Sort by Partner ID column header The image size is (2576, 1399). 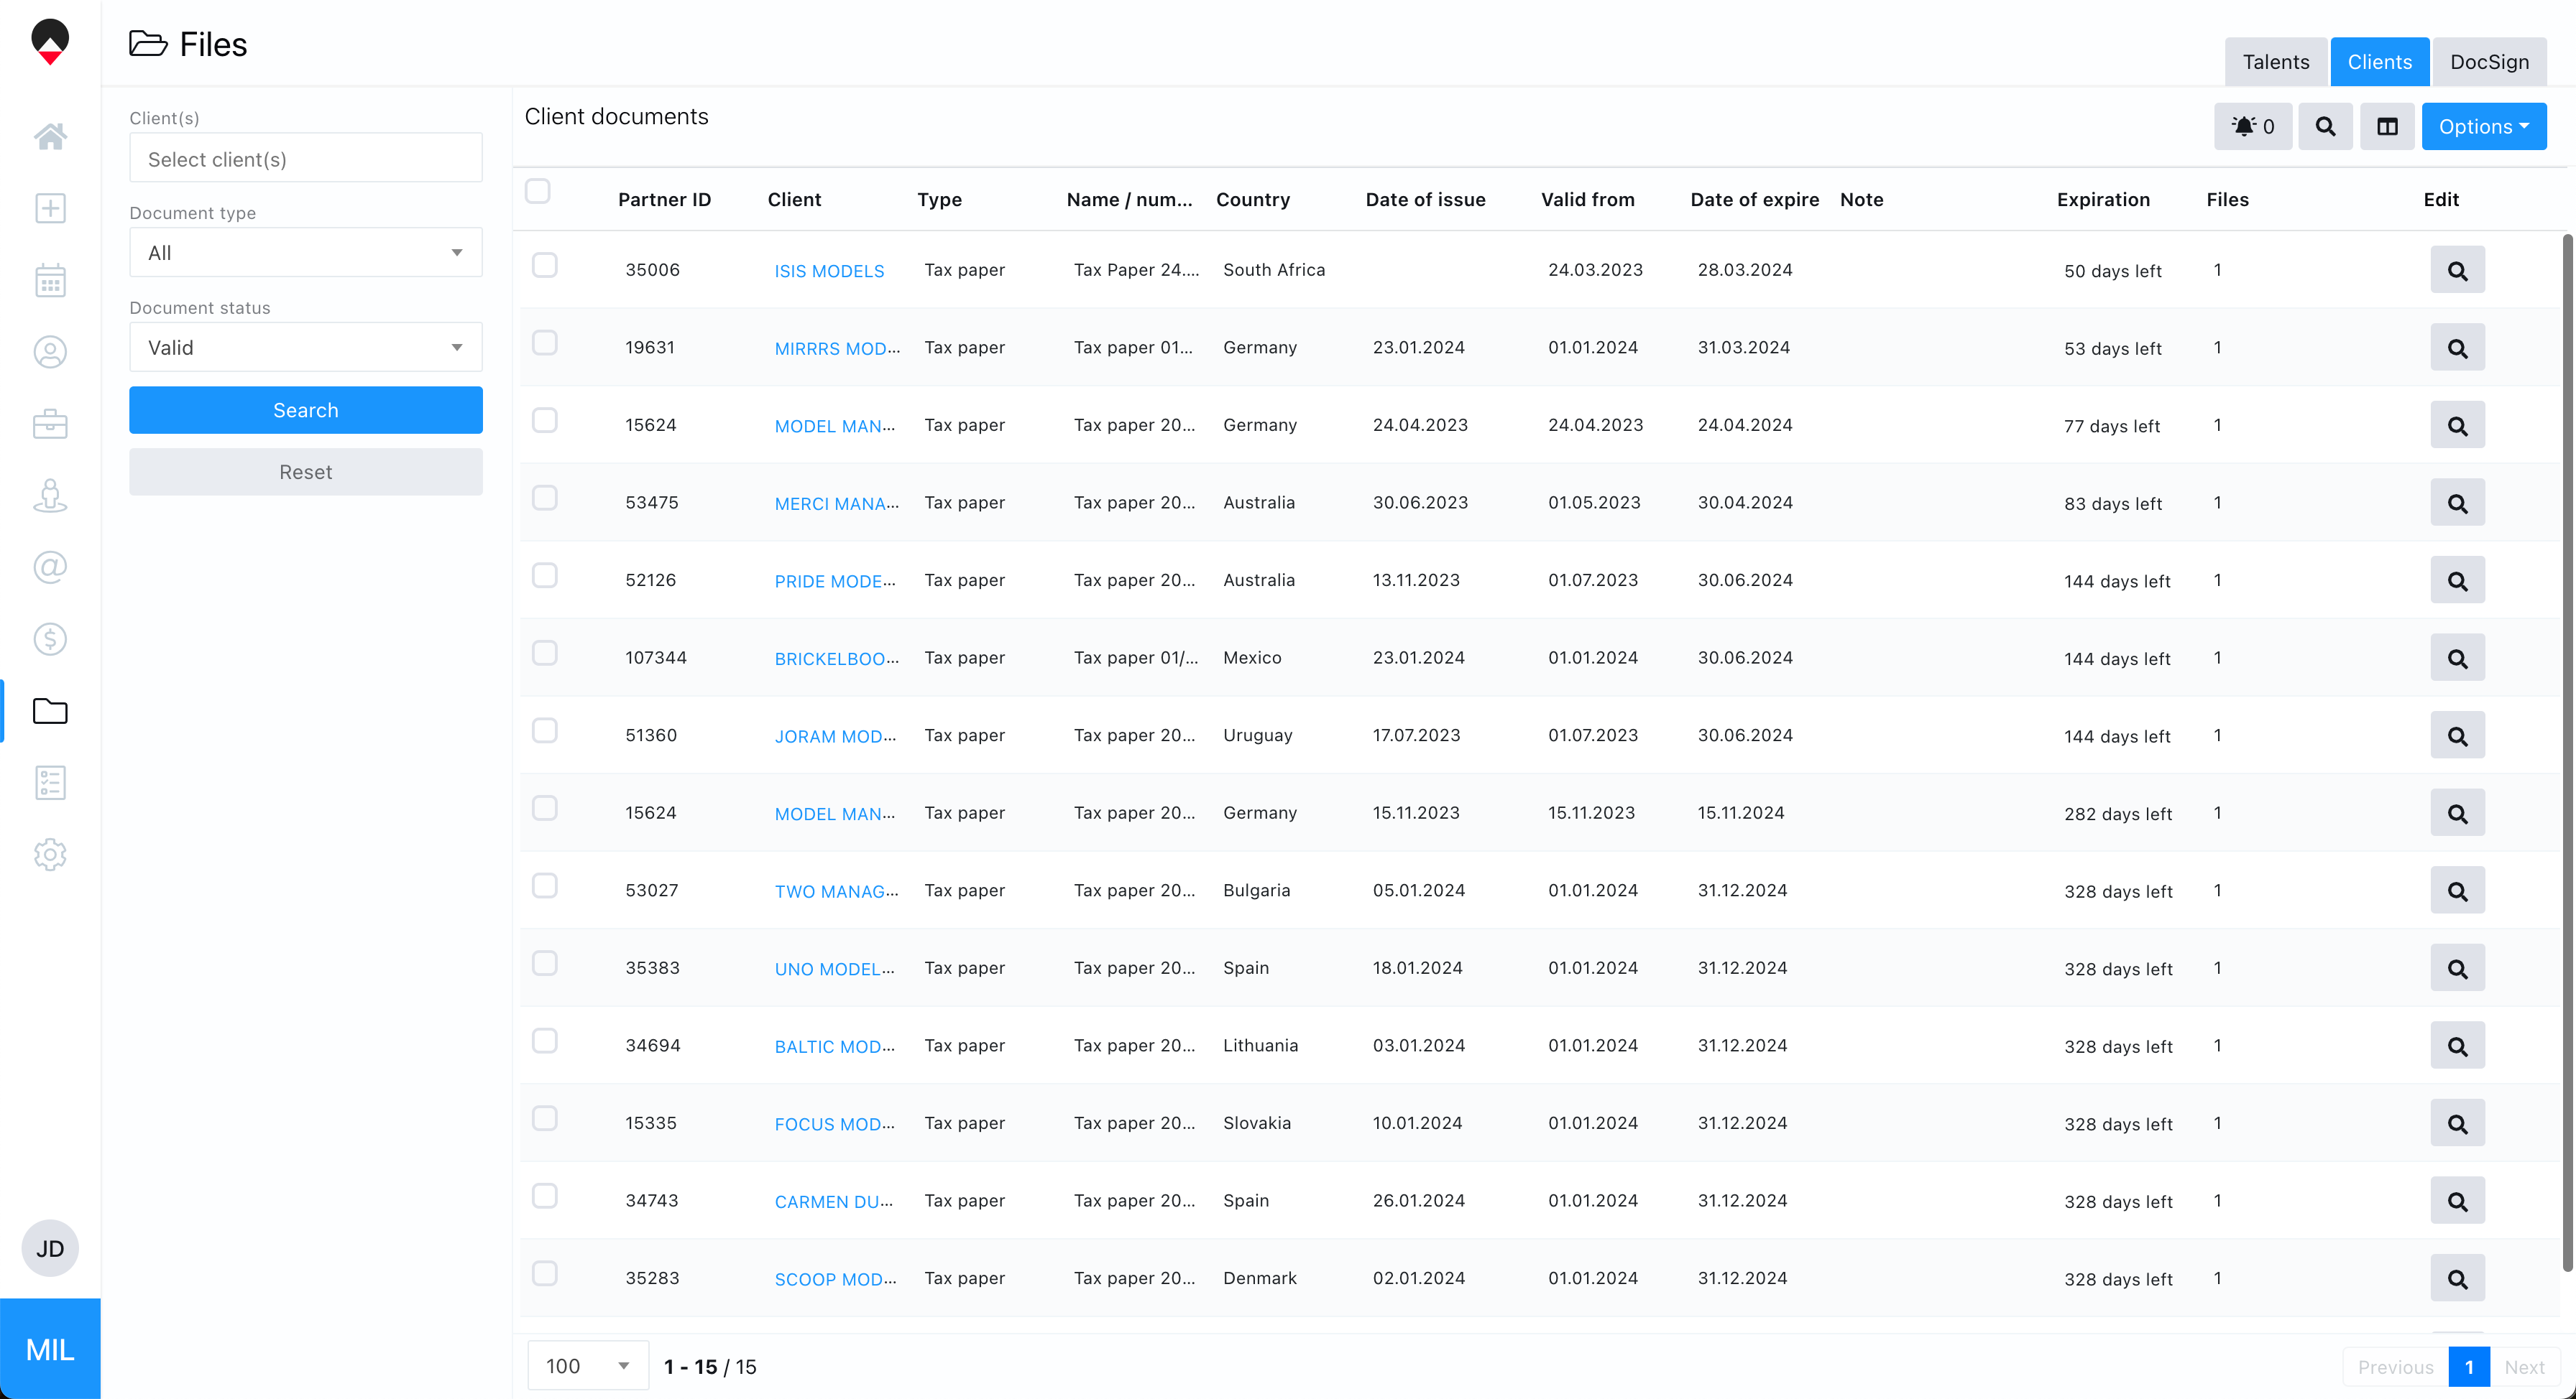coord(664,200)
